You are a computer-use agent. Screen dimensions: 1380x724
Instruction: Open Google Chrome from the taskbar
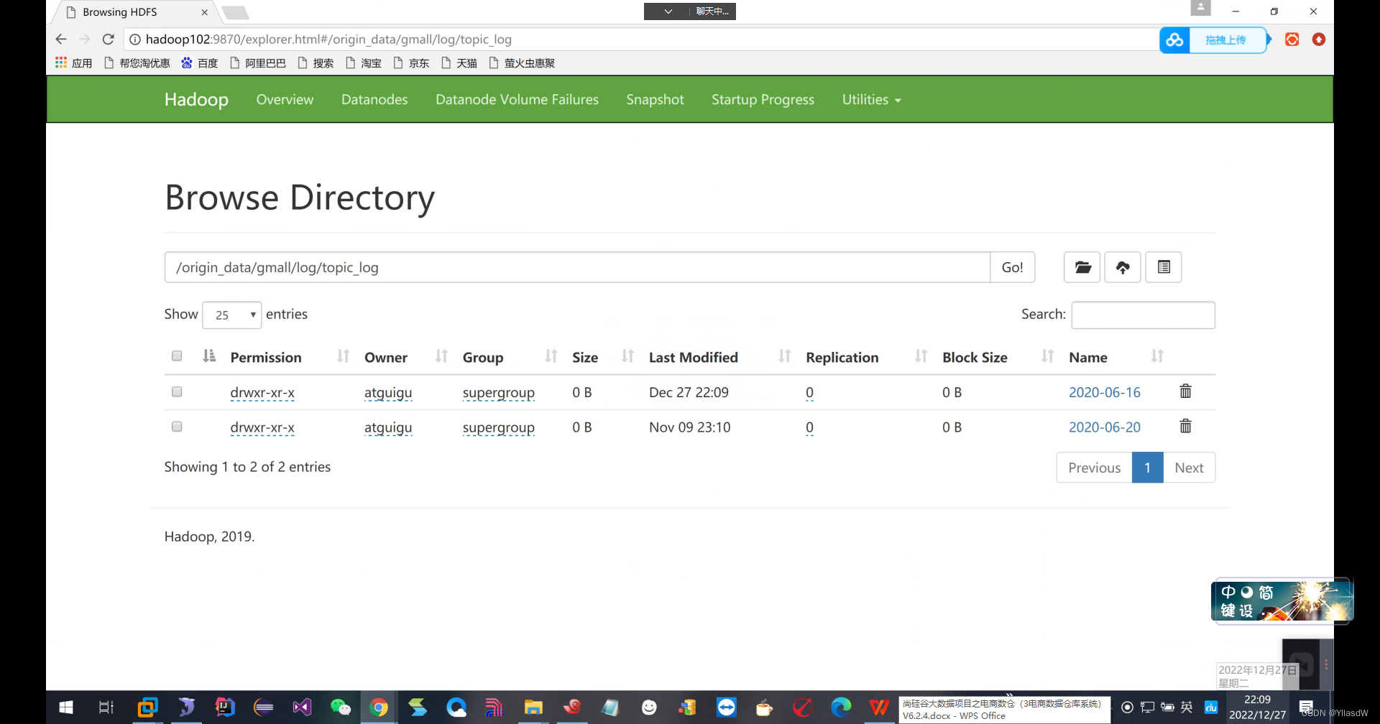click(x=379, y=707)
